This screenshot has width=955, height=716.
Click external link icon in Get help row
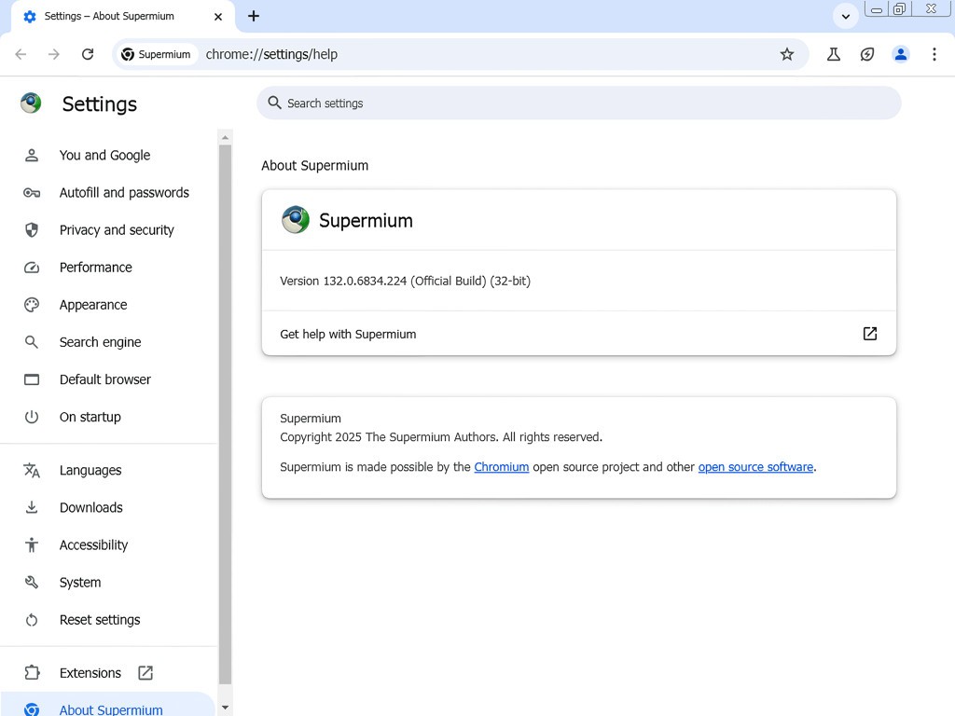point(870,334)
